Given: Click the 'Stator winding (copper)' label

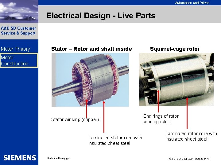Looking at the screenshot, I should click(x=75, y=119).
